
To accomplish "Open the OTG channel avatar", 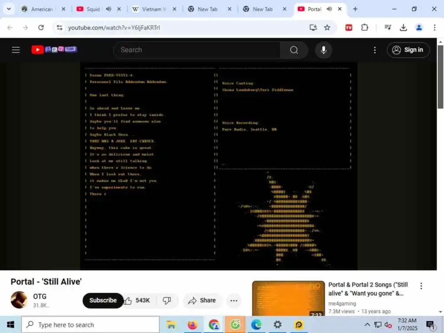I will [x=19, y=300].
